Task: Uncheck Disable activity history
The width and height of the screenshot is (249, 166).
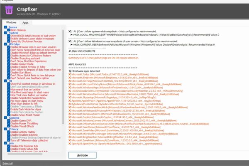Action: tap(9, 132)
